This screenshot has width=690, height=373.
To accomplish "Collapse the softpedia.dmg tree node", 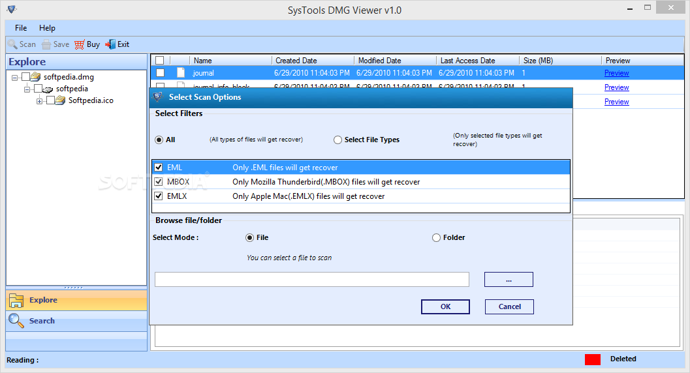I will [14, 78].
